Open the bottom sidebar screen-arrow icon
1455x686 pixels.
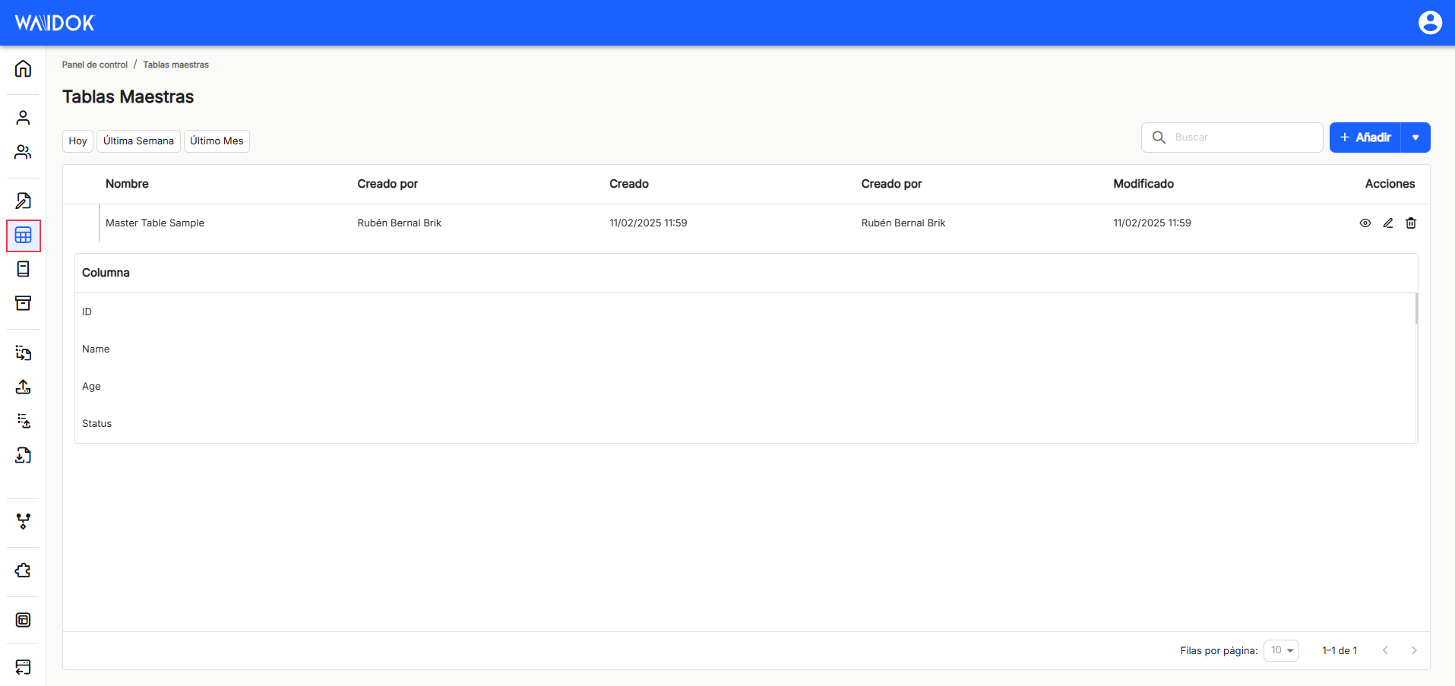[23, 667]
